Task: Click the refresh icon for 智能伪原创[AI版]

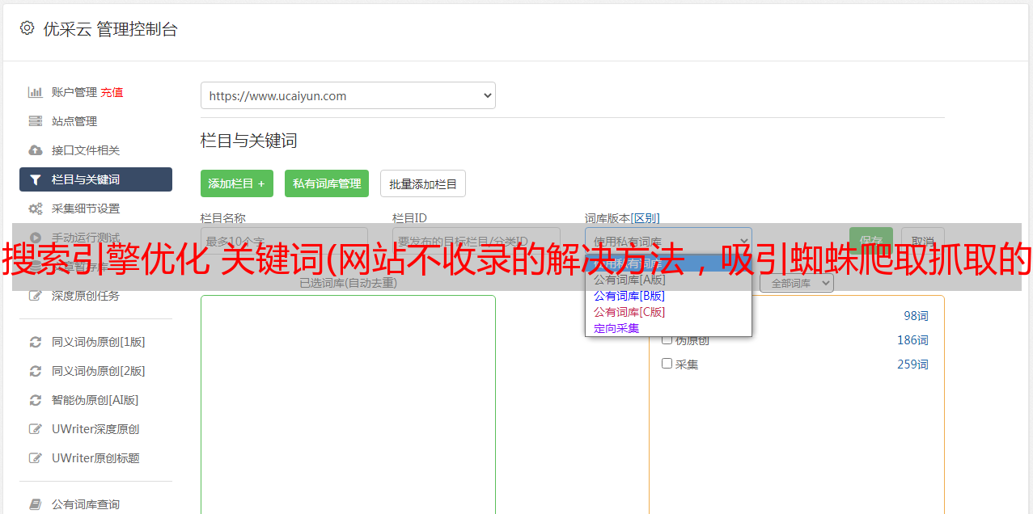Action: (x=35, y=400)
